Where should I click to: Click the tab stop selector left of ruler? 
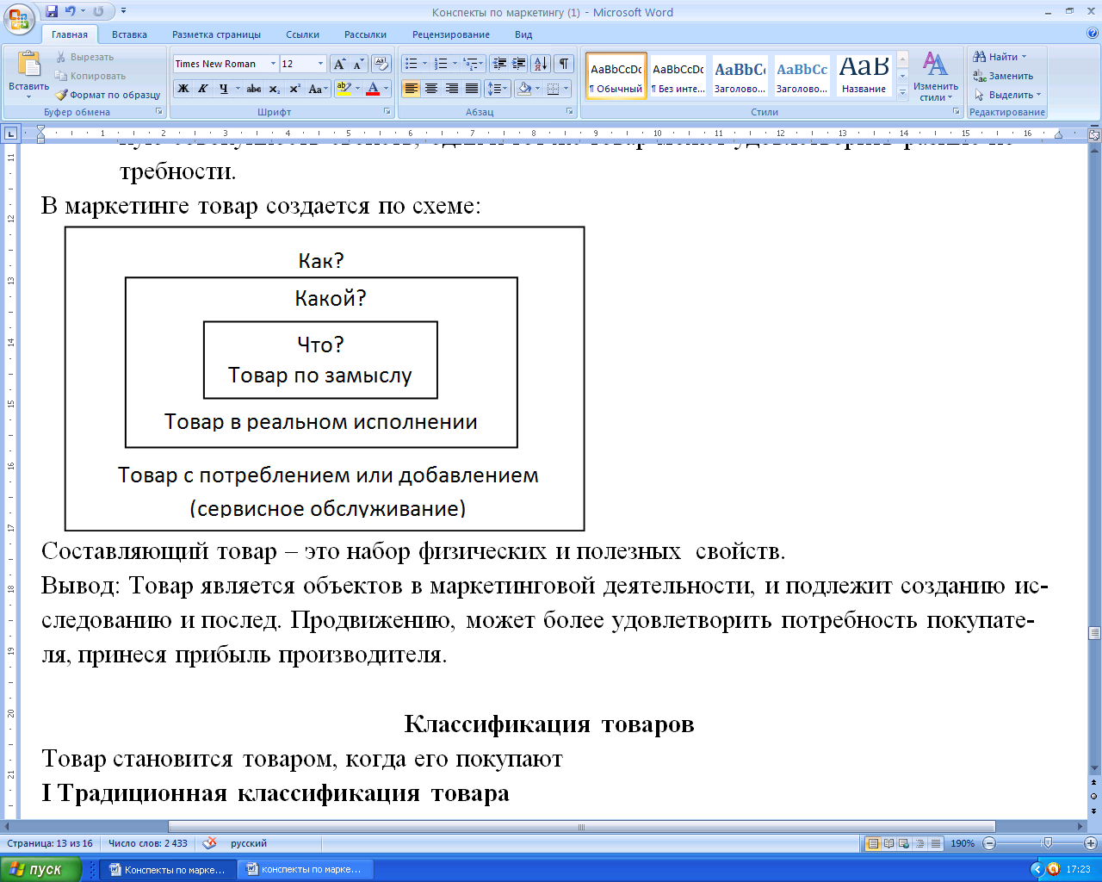click(x=10, y=134)
